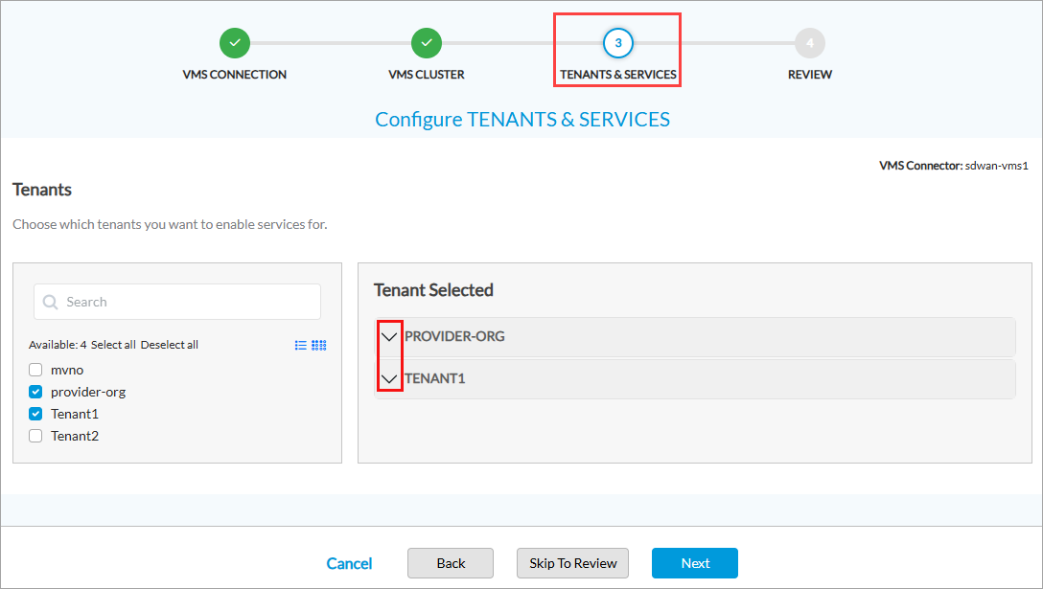Screen dimensions: 1043x589
Task: Click Select all link
Action: pyautogui.click(x=113, y=345)
